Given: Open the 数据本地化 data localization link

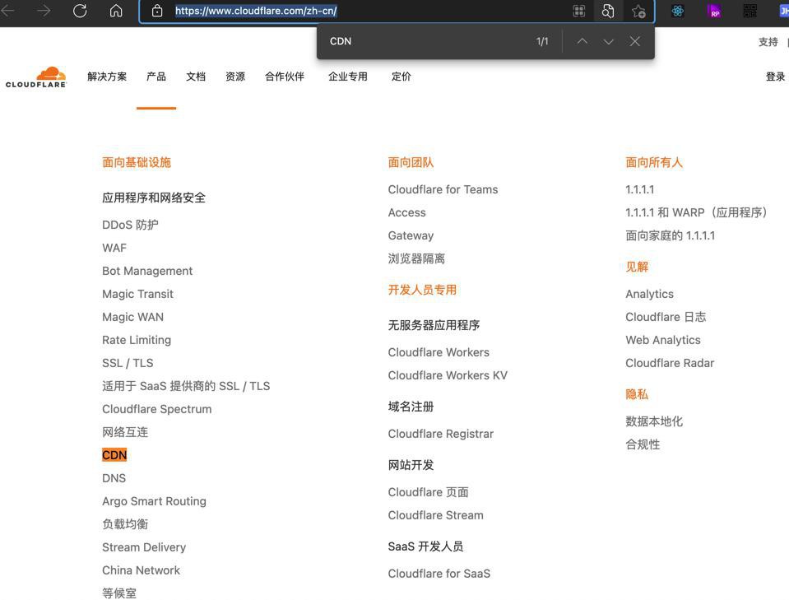Looking at the screenshot, I should tap(654, 421).
